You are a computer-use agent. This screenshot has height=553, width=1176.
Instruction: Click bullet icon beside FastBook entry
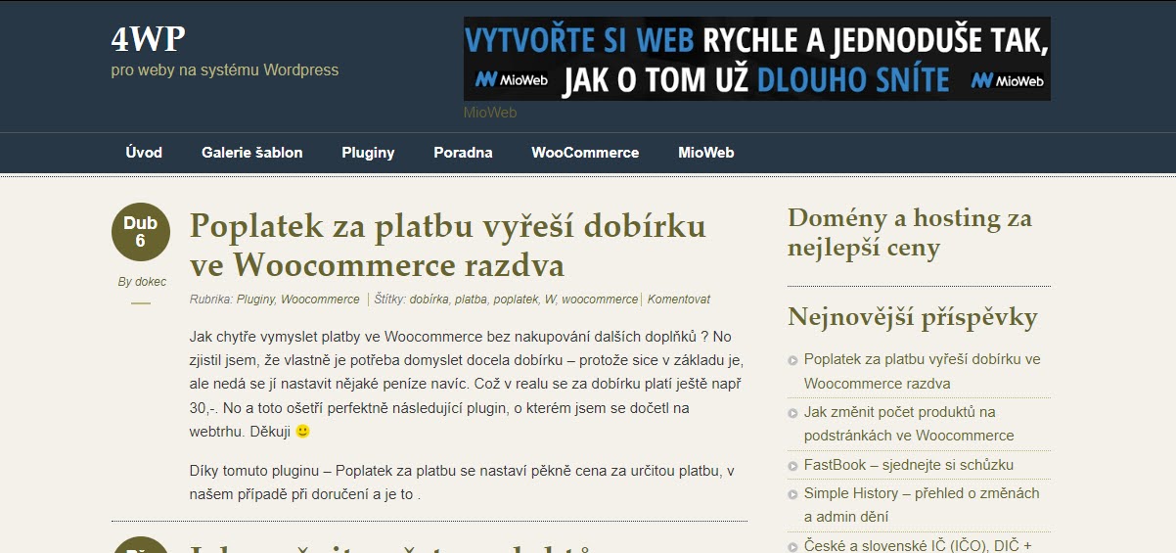[x=792, y=466]
